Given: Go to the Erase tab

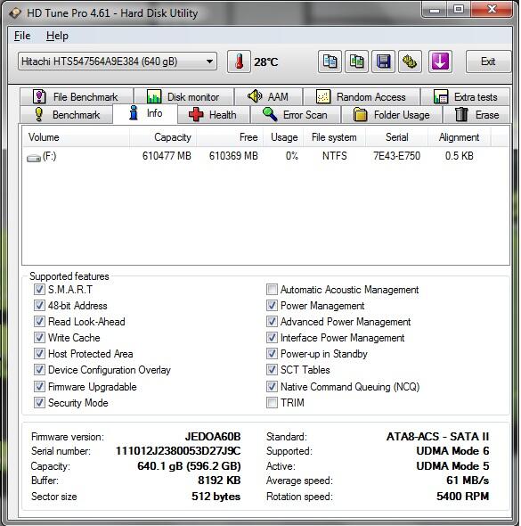Looking at the screenshot, I should pos(476,115).
